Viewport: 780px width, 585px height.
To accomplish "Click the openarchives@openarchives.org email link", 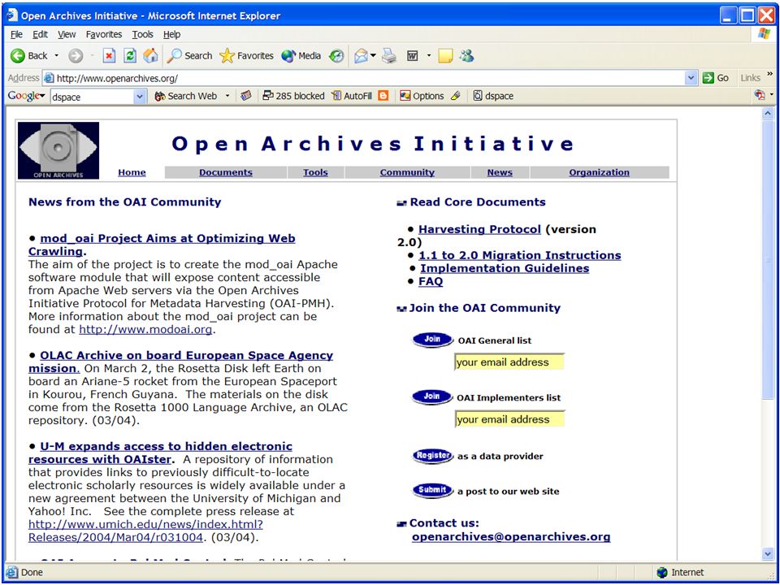I will (x=511, y=537).
